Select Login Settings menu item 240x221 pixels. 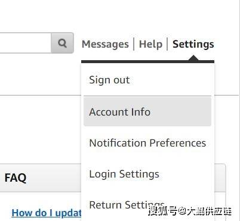pyautogui.click(x=124, y=175)
